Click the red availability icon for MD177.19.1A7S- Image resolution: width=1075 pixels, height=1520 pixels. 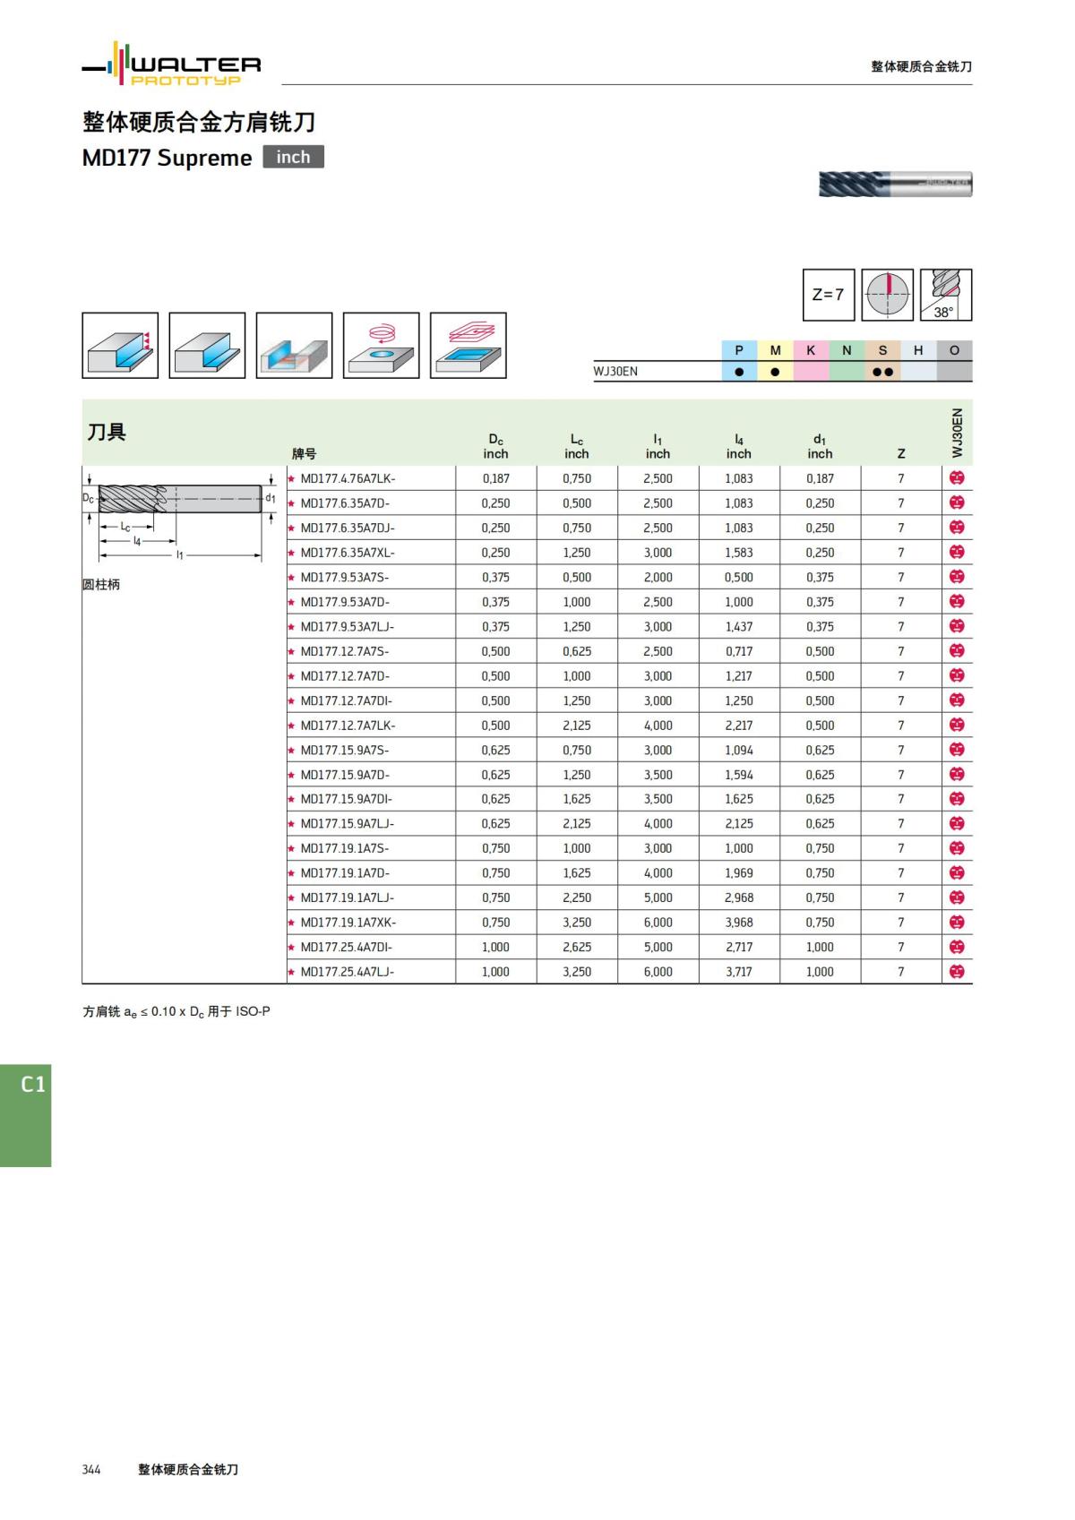957,848
